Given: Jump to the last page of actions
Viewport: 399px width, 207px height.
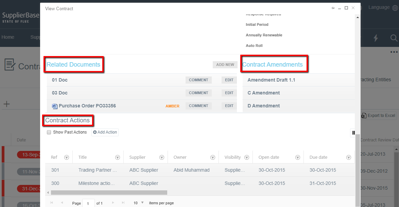Looking at the screenshot, I should (123, 203).
